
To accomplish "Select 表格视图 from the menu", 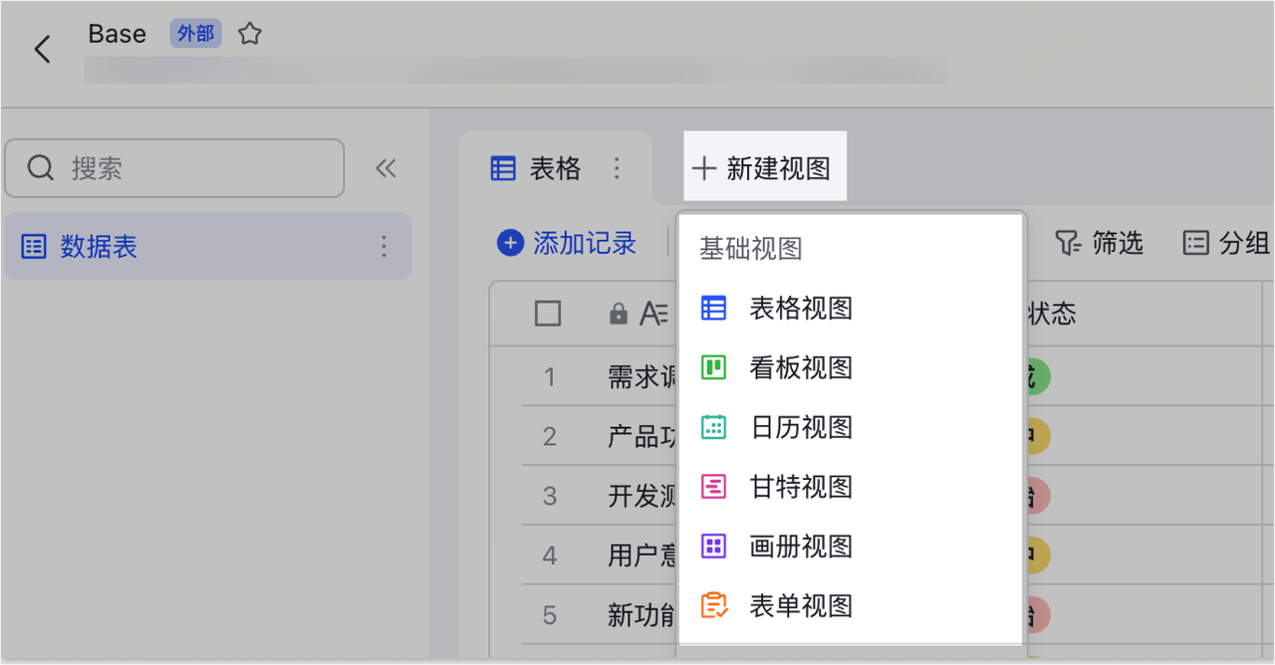I will [x=800, y=309].
